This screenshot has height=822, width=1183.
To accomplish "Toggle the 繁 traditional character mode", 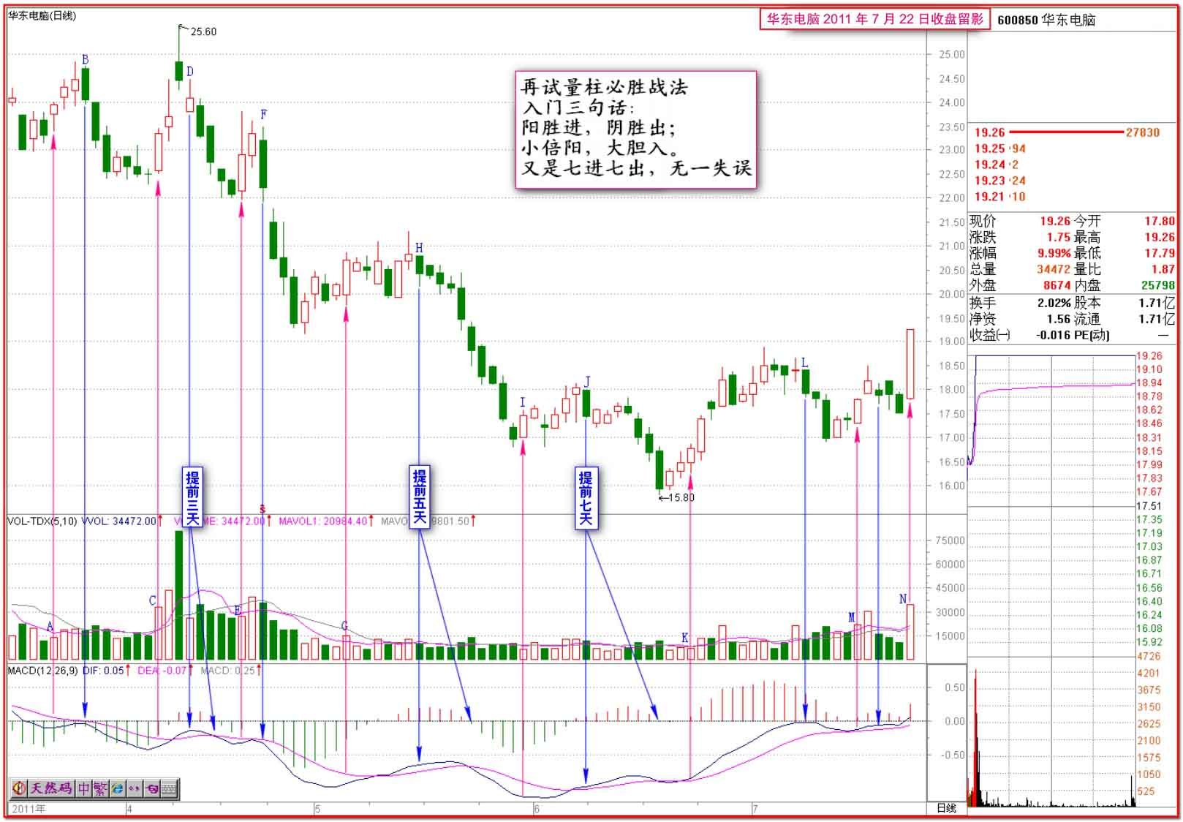I will coord(100,788).
